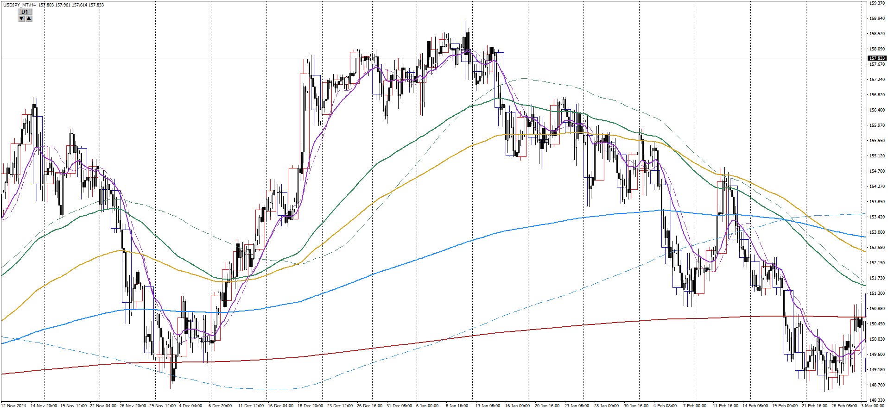Click time axis label 16 Dec 04:00
This screenshot has width=888, height=411.
click(281, 406)
